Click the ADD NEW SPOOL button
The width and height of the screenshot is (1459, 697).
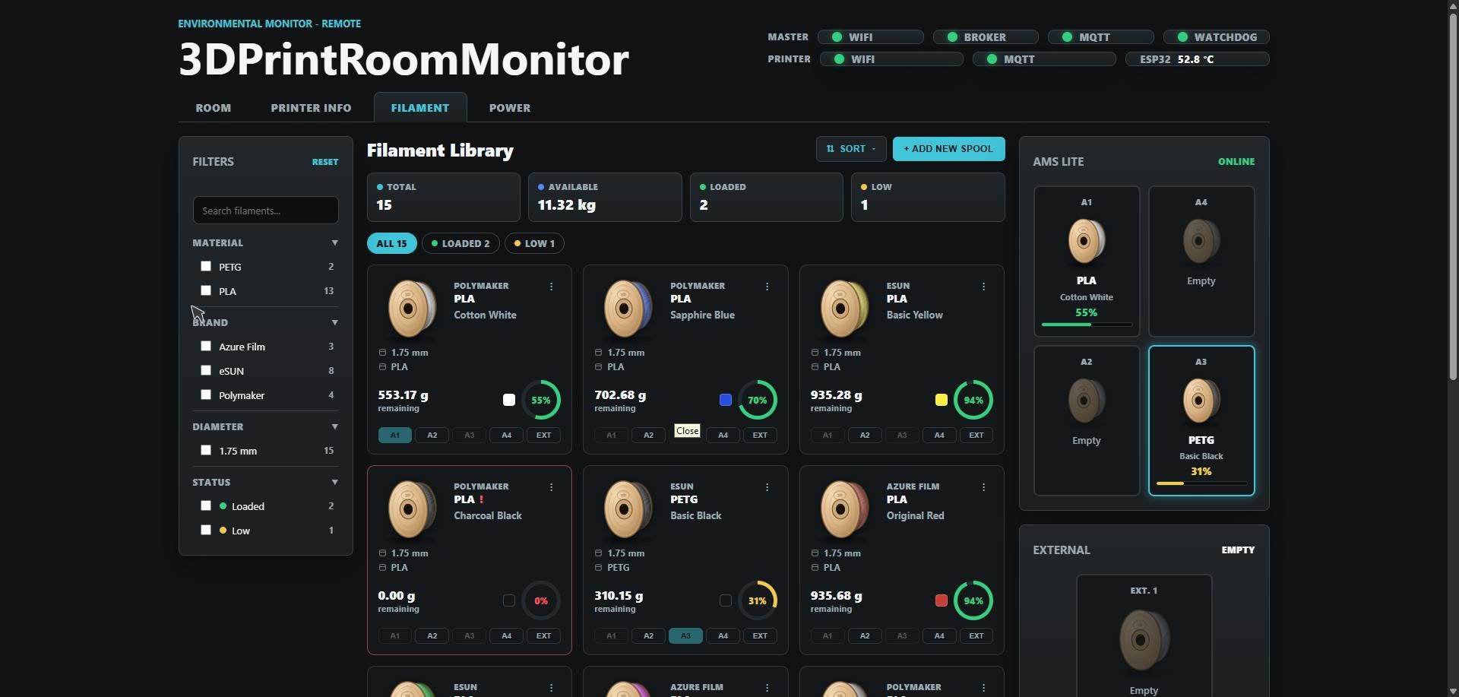(x=948, y=149)
